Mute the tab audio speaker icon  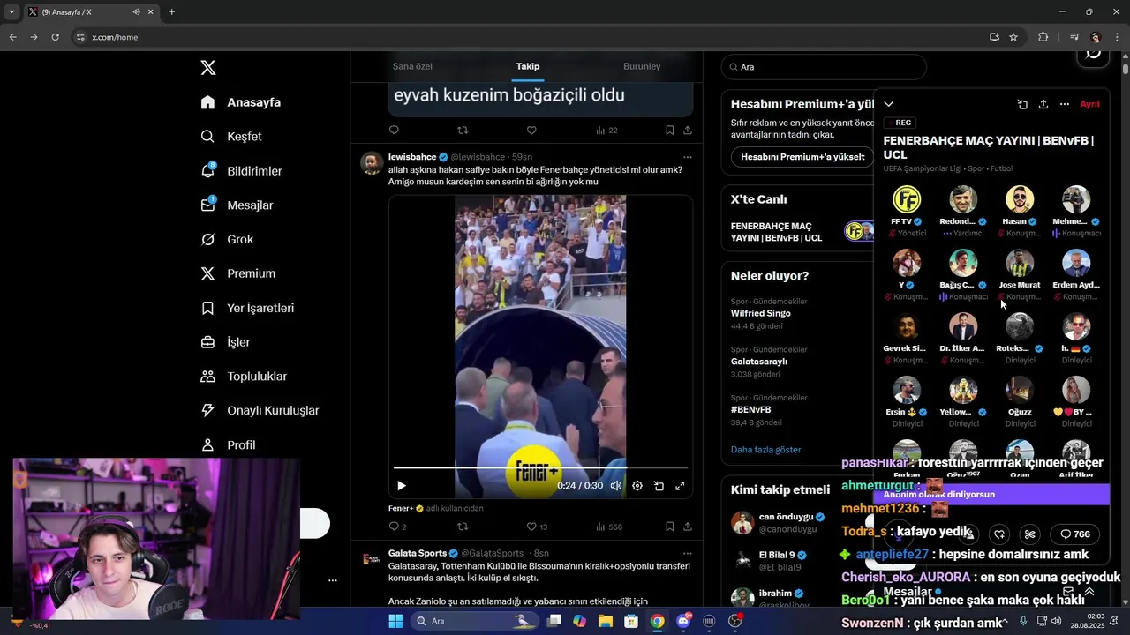point(136,12)
